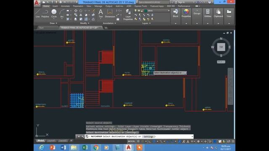This screenshot has height=151, width=269.
Task: Switch to the Parametric ribbon tab
Action: click(x=78, y=6)
